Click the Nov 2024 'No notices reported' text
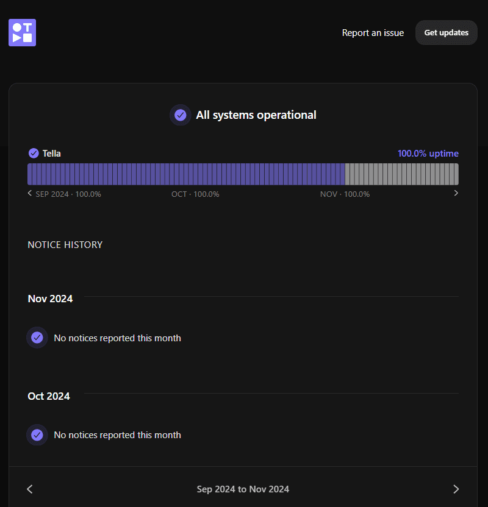 (117, 338)
